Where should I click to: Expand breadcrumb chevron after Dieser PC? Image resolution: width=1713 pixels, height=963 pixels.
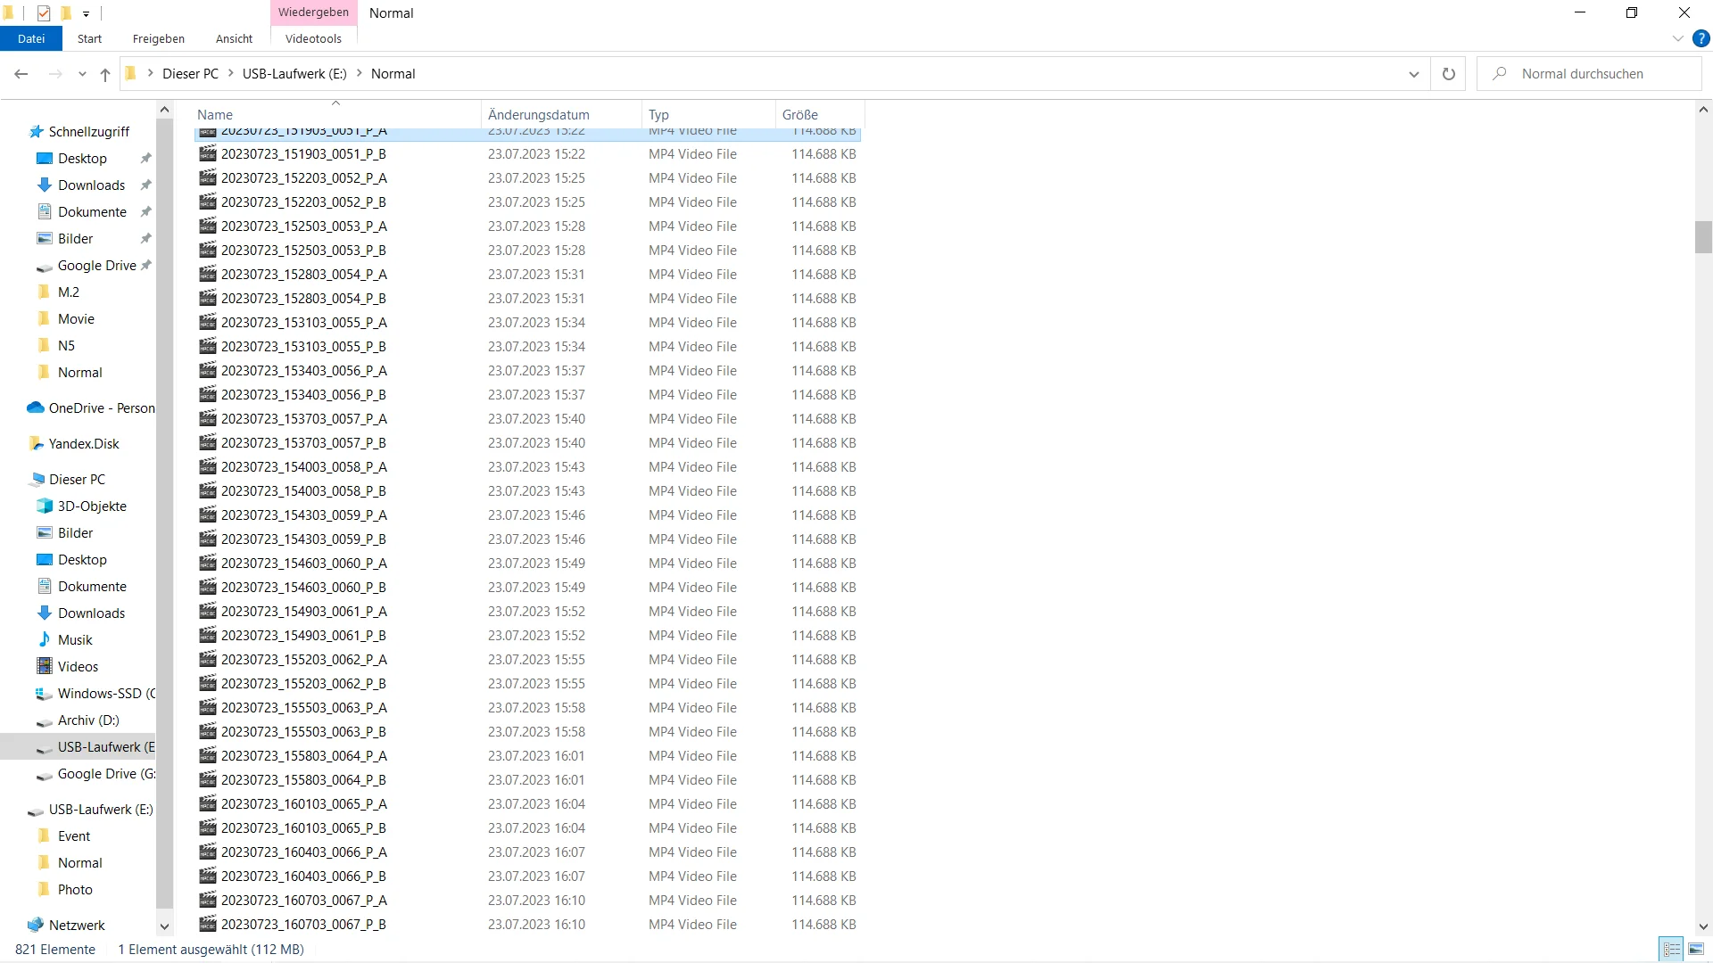[230, 74]
